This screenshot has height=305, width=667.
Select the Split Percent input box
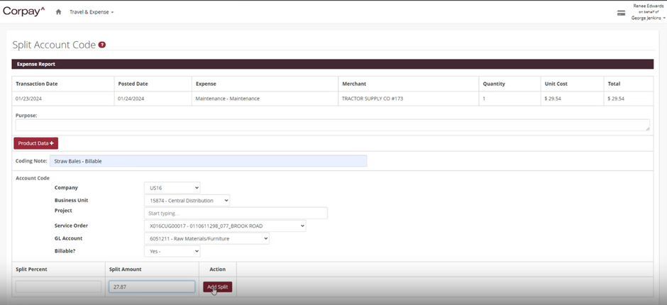(x=58, y=287)
